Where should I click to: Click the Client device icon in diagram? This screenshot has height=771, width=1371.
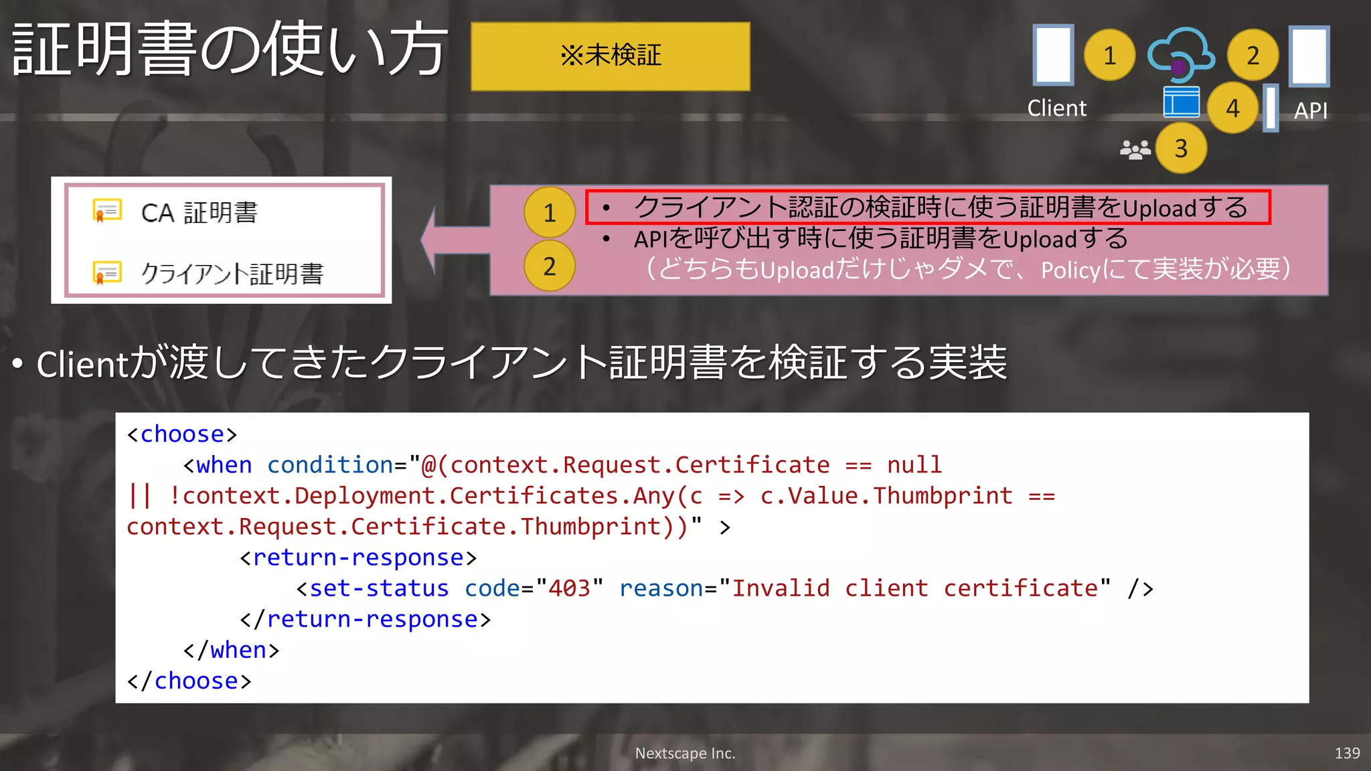click(1053, 55)
